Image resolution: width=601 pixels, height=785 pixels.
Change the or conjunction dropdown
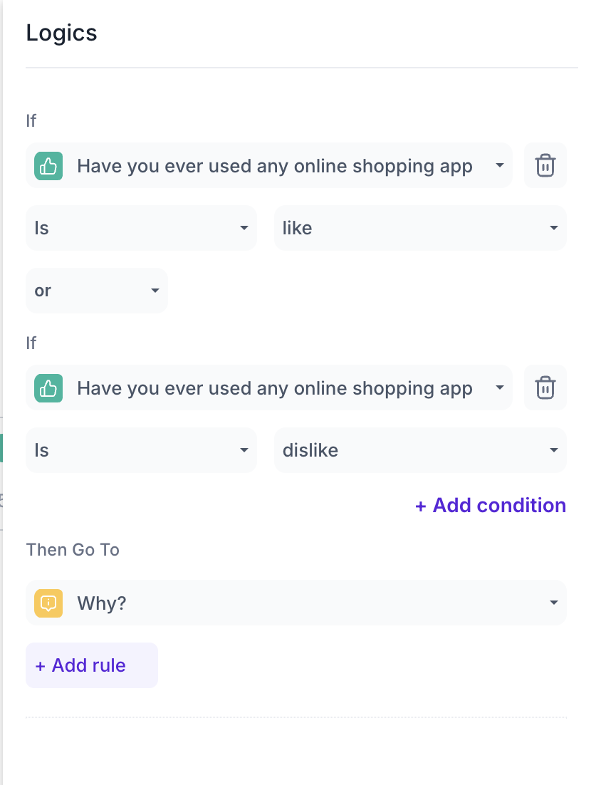[97, 291]
